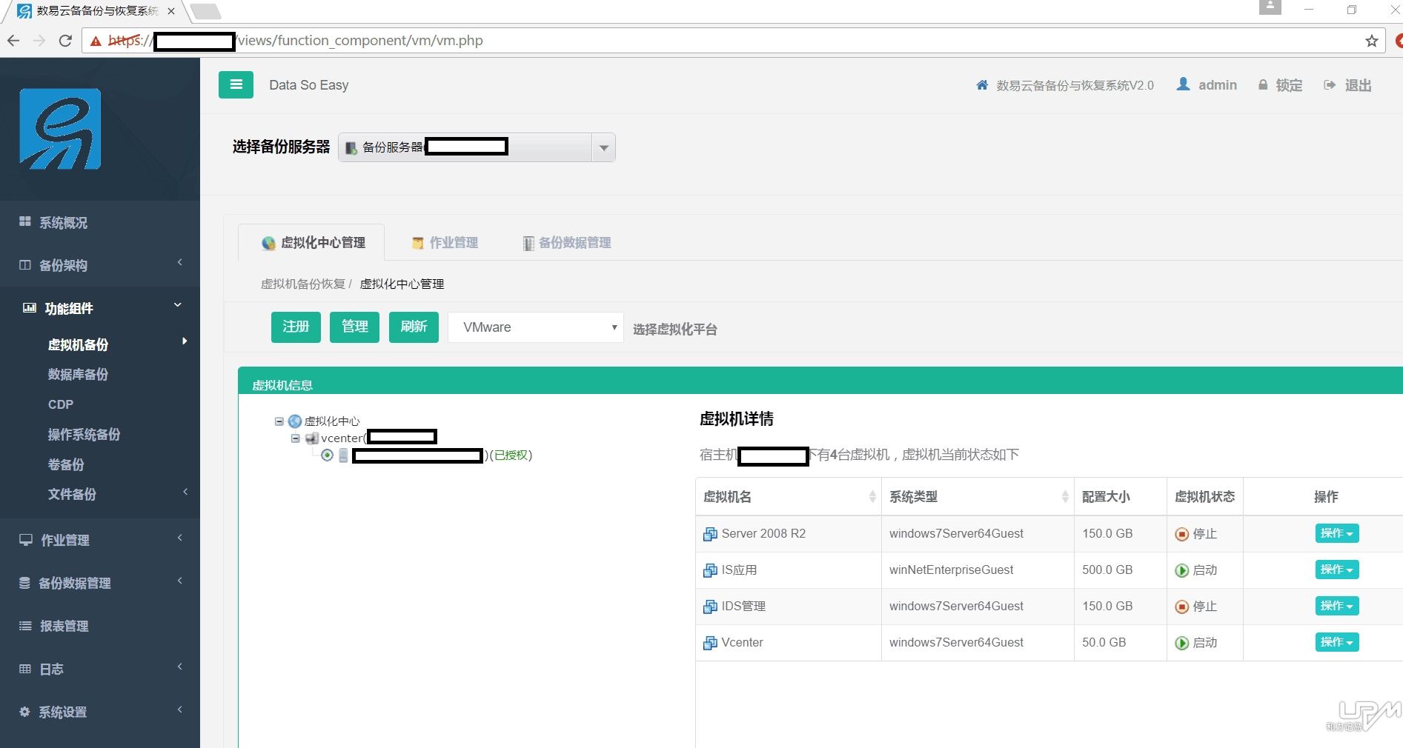Sort by 虚拟机名 column

788,496
